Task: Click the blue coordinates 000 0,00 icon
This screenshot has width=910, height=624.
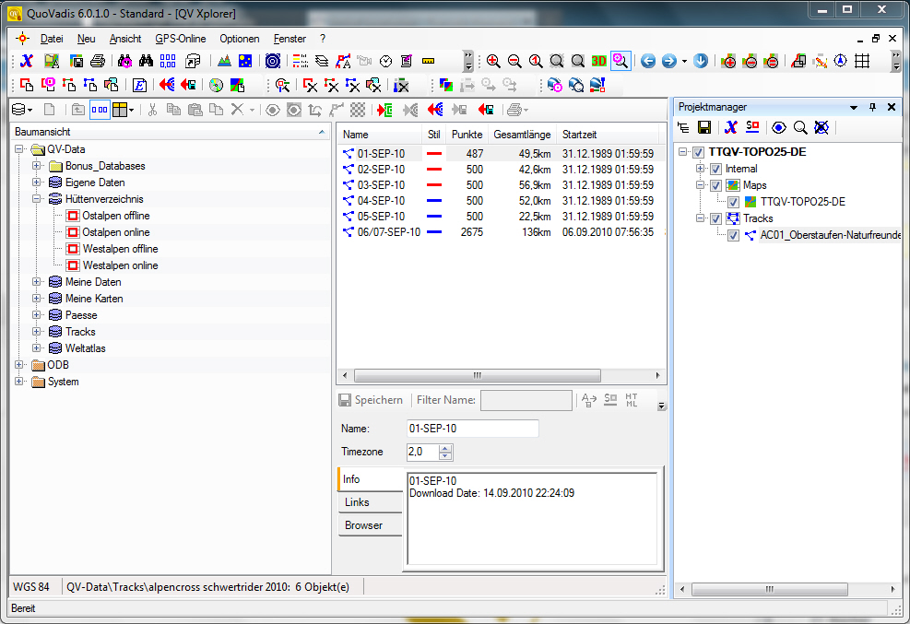Action: (x=168, y=61)
